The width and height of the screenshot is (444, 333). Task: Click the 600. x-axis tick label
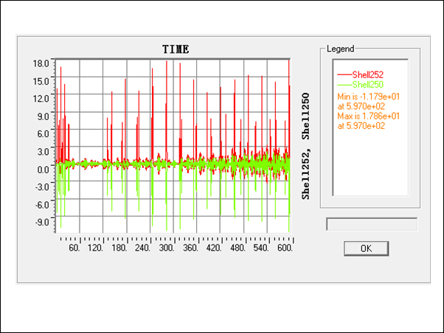(284, 249)
